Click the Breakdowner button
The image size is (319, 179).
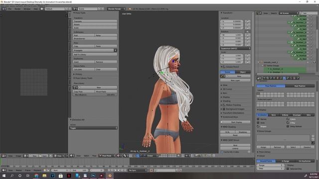click(95, 39)
